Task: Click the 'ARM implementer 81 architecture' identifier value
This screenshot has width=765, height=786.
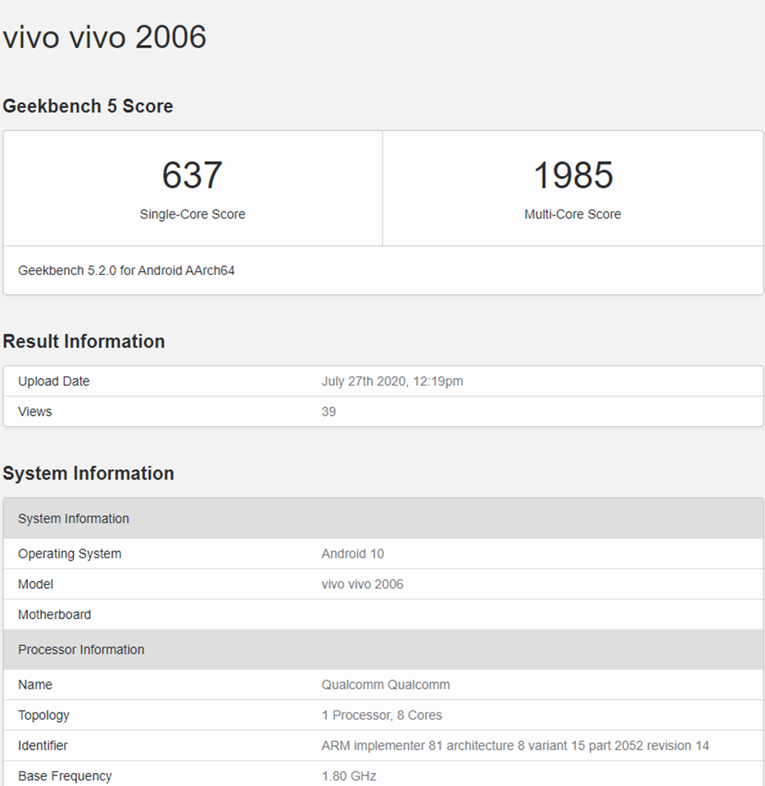Action: 515,746
